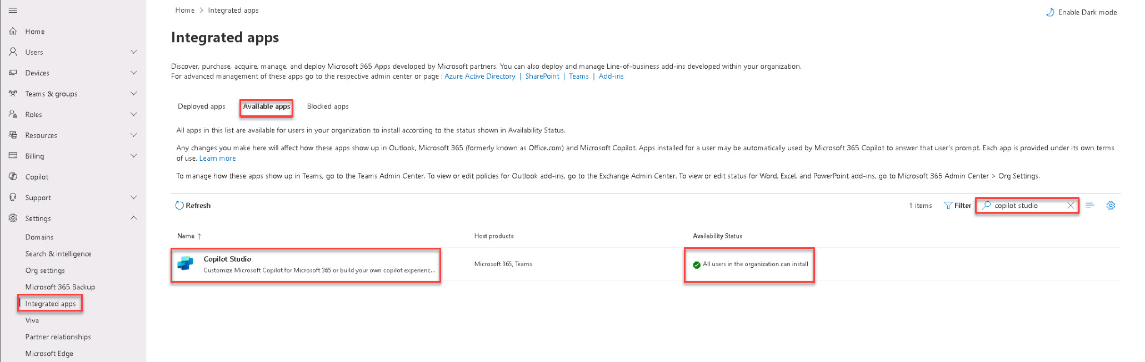Expand the Teams & groups chevron
The image size is (1145, 362).
[133, 94]
